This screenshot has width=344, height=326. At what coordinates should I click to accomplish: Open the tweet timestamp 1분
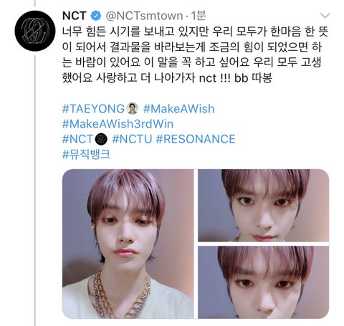(x=199, y=16)
